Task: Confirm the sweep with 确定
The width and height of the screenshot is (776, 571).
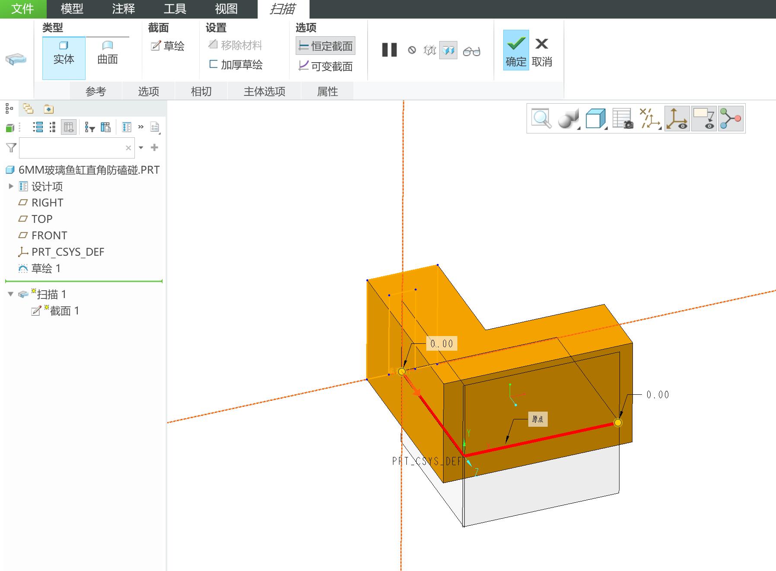Action: coord(516,51)
